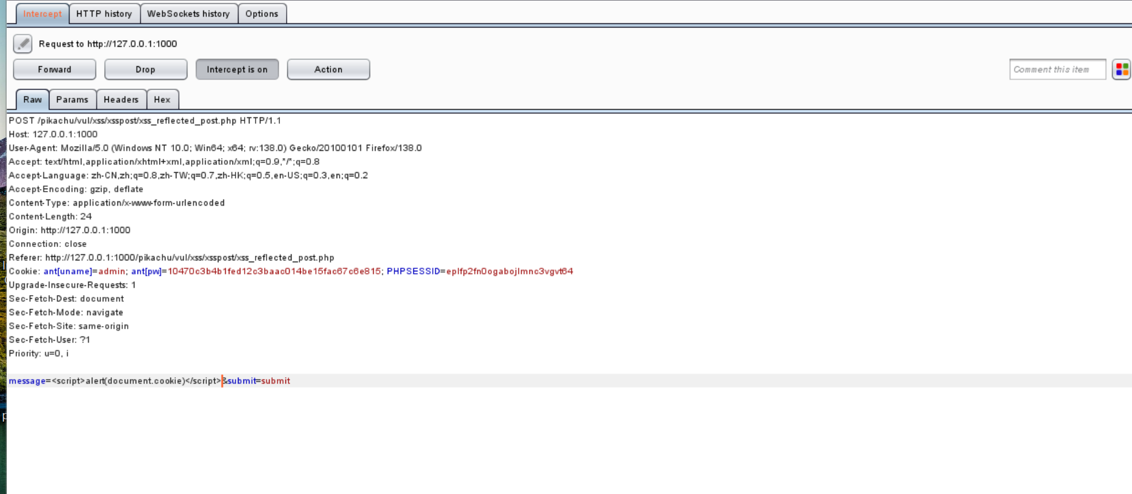Screen dimensions: 1132x494
Task: Show the Headers view tab
Action: tap(121, 99)
